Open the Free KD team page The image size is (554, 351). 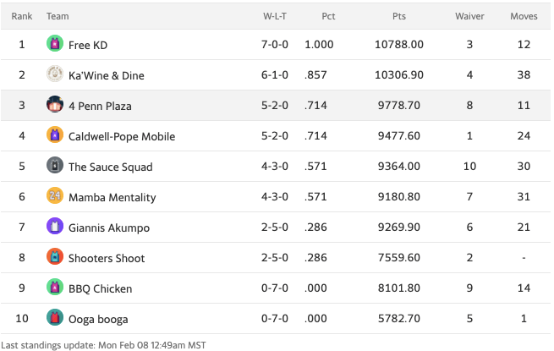88,45
